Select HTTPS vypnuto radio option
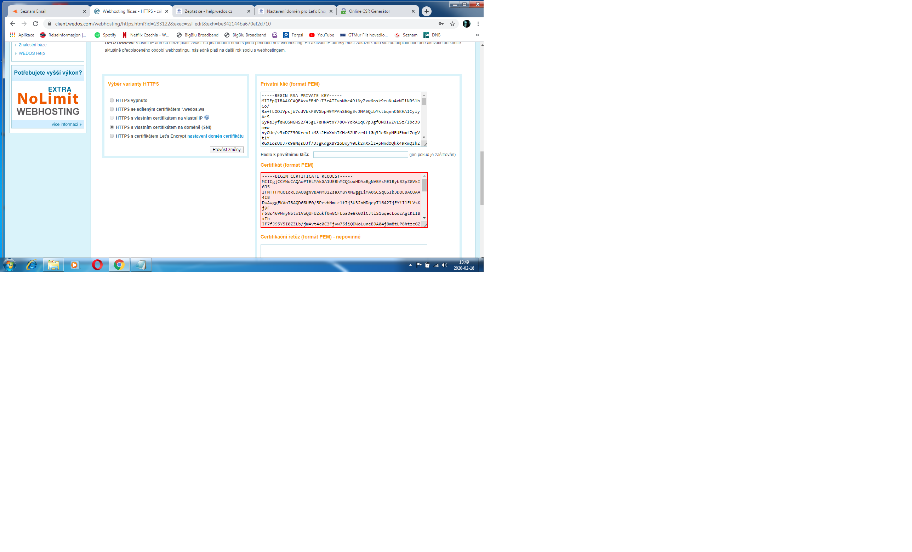This screenshot has width=912, height=552. (112, 100)
